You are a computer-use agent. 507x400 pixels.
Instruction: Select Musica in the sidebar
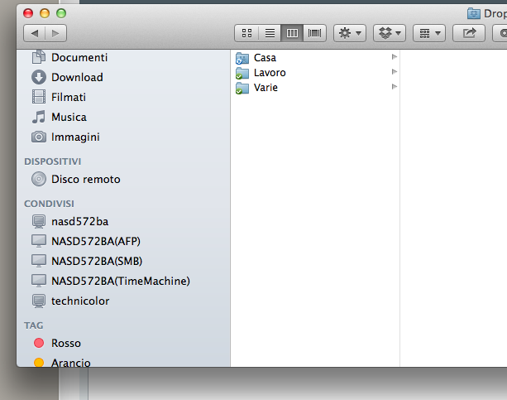click(x=68, y=117)
